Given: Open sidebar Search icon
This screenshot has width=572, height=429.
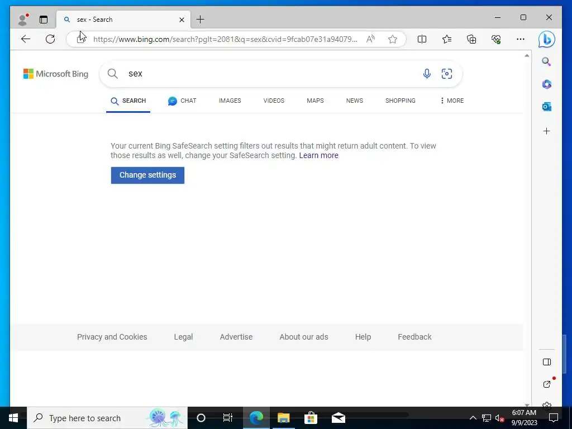Looking at the screenshot, I should (x=546, y=61).
